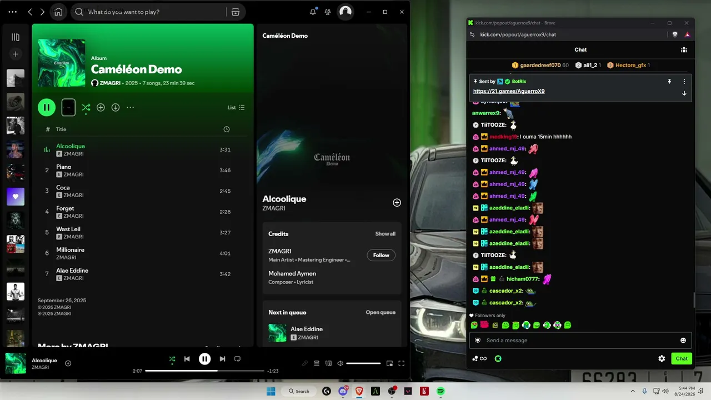Add Alcoolique to Liked Songs in Now Playing panel
This screenshot has width=711, height=400.
tap(397, 203)
